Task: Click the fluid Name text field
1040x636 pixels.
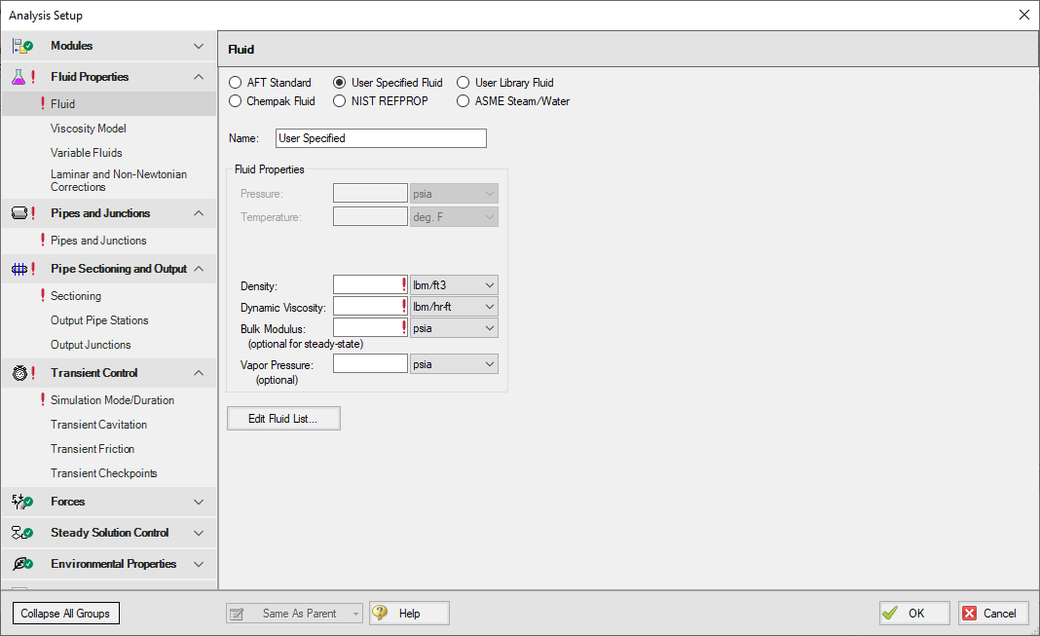Action: pyautogui.click(x=381, y=138)
